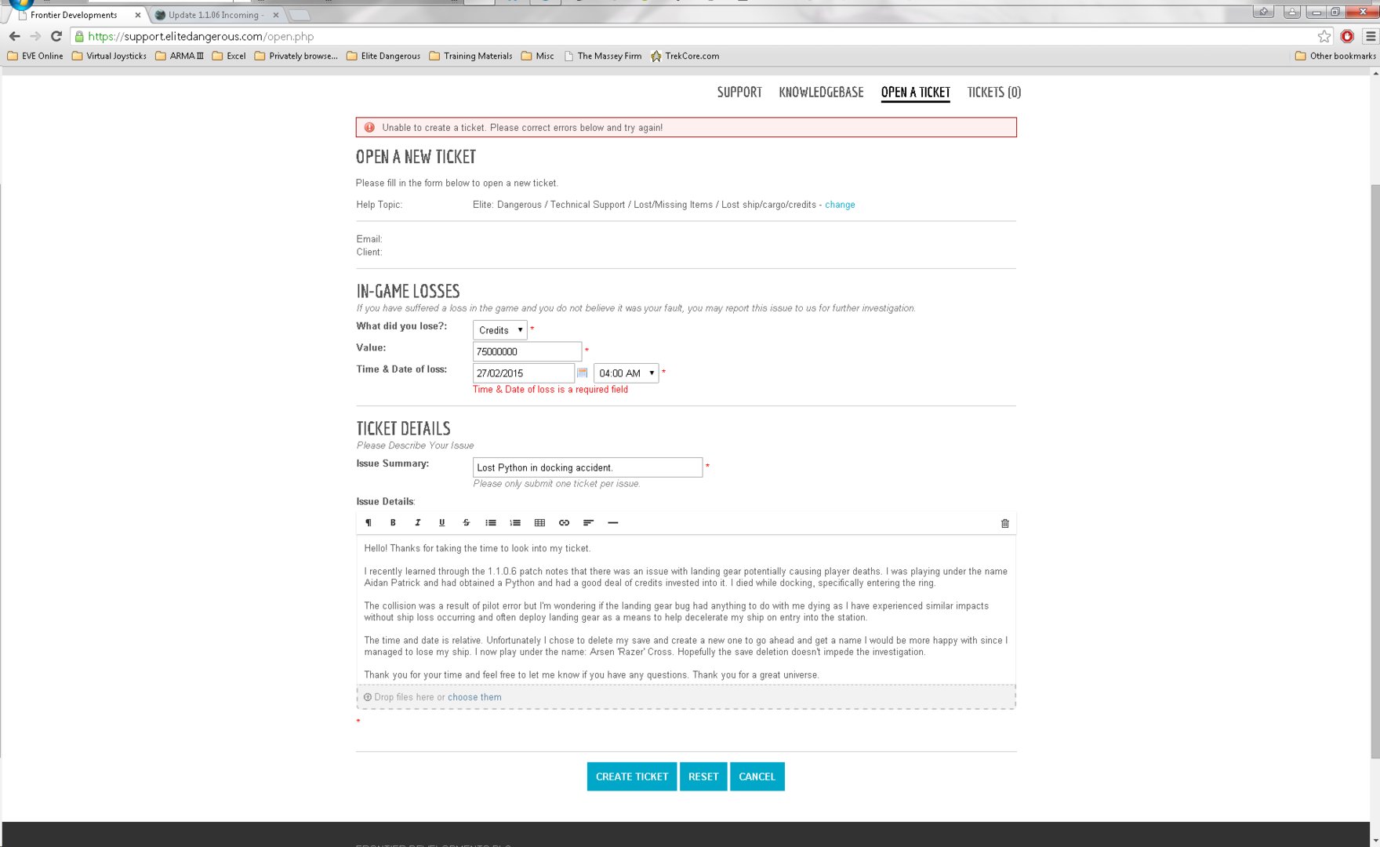Viewport: 1380px width, 847px height.
Task: Click the browser address bar URL
Action: [201, 36]
